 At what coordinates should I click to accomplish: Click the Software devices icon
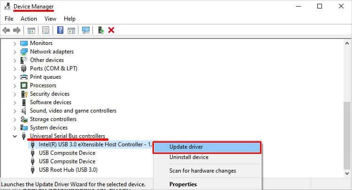coord(24,102)
